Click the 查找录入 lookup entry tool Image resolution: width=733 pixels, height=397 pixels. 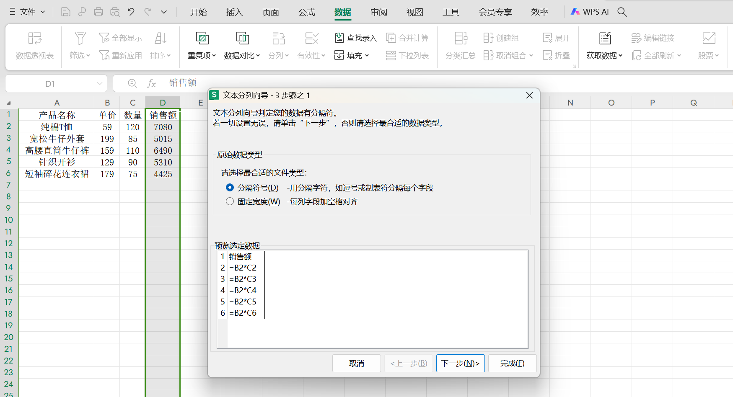coord(355,38)
